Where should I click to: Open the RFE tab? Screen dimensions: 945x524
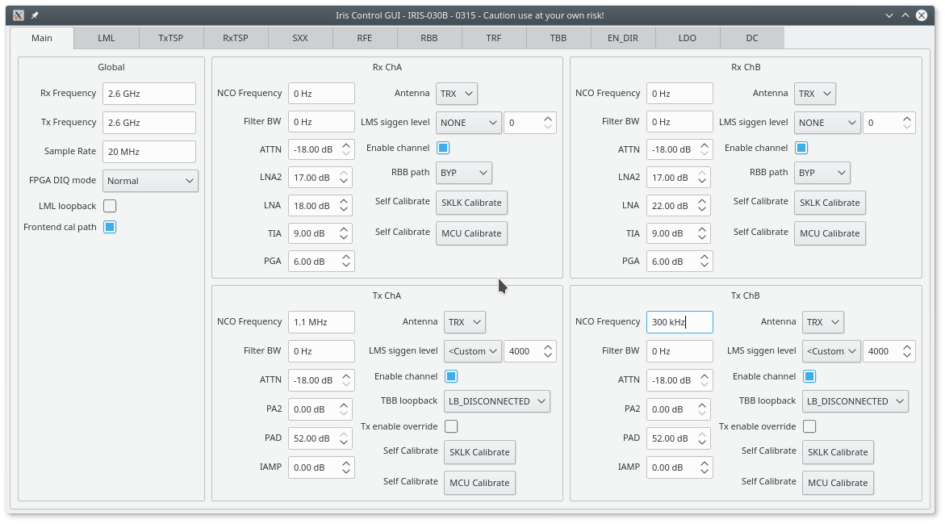tap(364, 37)
